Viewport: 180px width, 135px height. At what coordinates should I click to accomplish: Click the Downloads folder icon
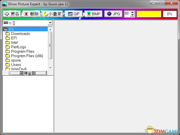coord(8,33)
